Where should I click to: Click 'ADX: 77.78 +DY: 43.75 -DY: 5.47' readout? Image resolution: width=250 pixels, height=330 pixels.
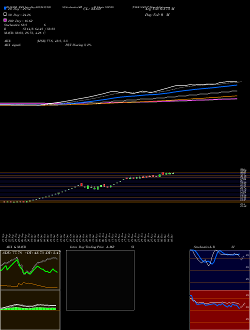coord(31,253)
